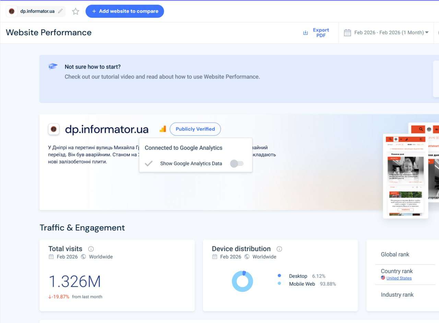Click the Mobile Web legend color dot
Image resolution: width=439 pixels, height=323 pixels.
coord(279,284)
